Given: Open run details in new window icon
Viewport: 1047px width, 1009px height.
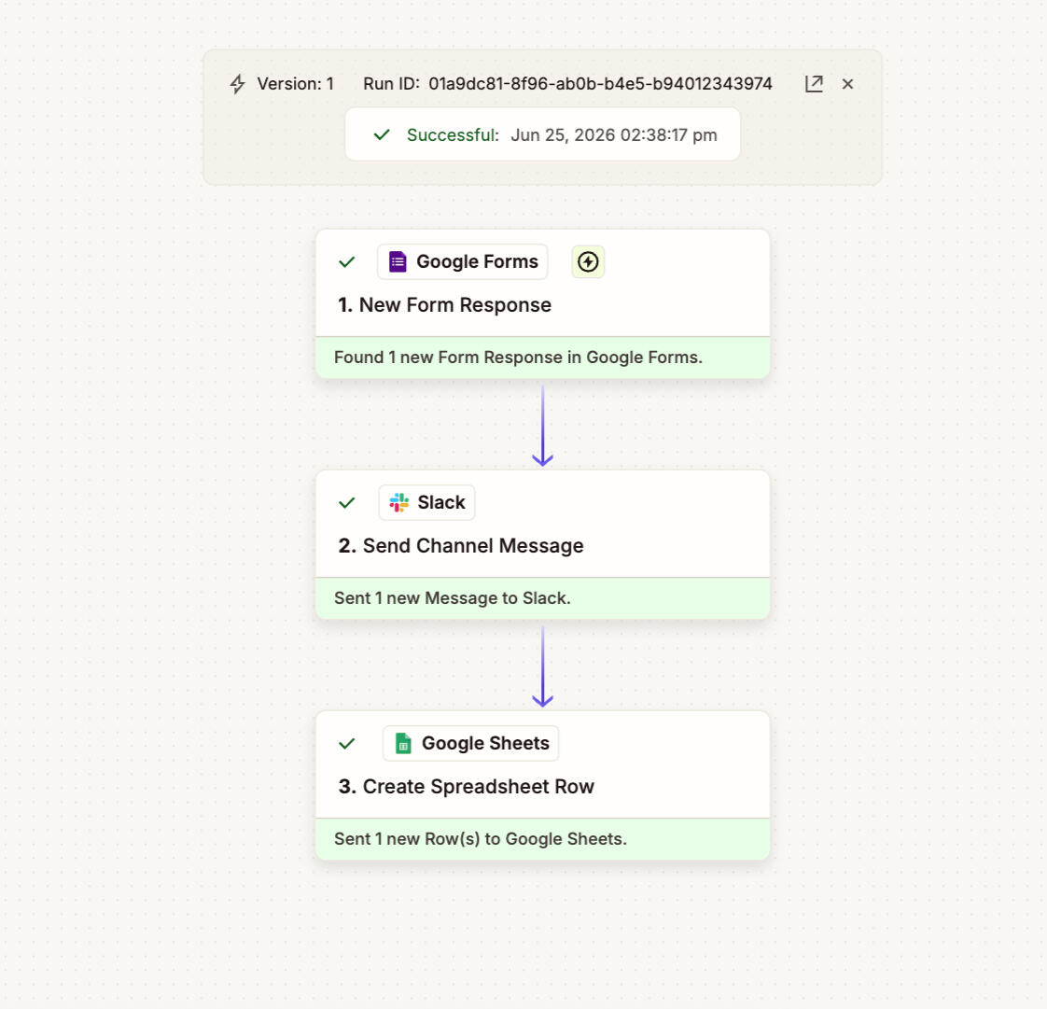Looking at the screenshot, I should click(814, 83).
